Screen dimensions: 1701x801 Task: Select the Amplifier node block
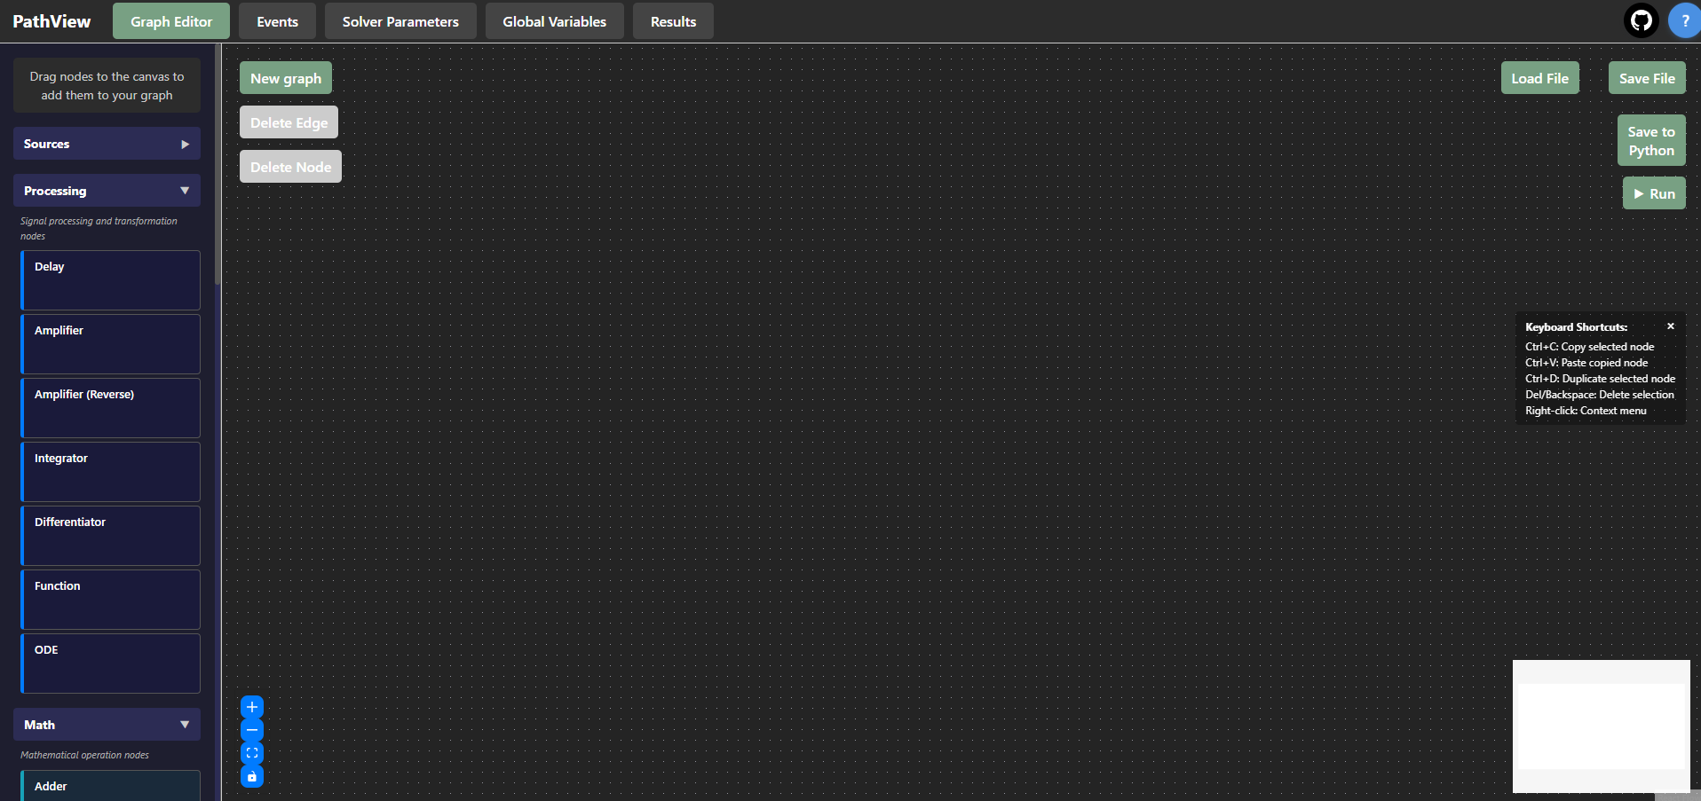coord(111,344)
